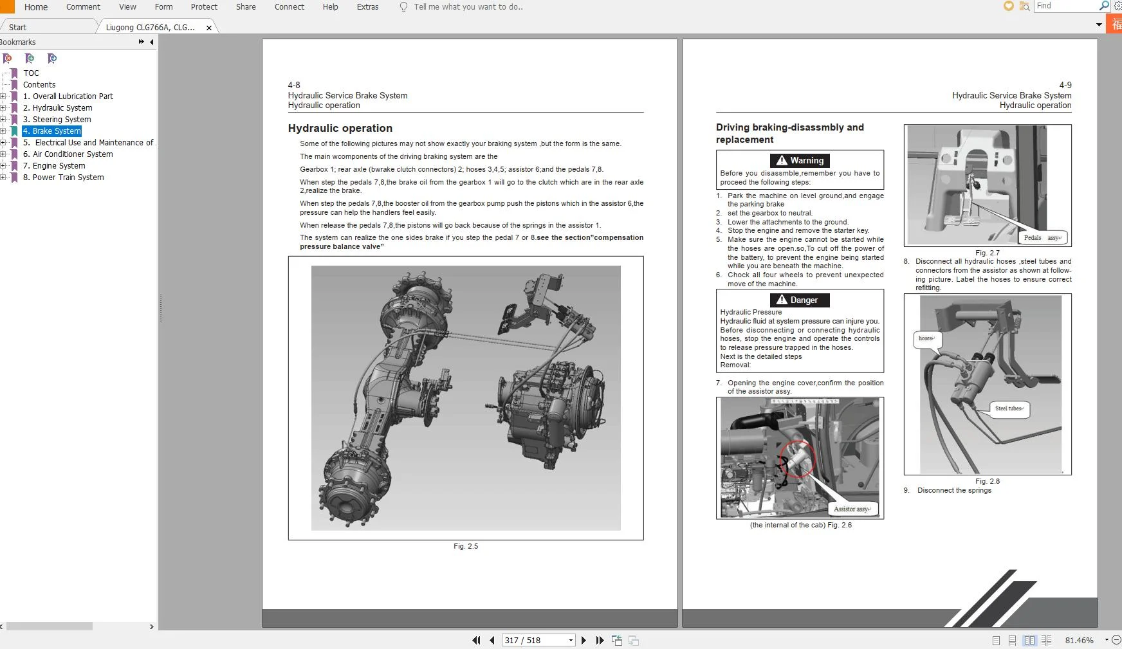Image resolution: width=1122 pixels, height=649 pixels.
Task: Open the advanced folder search icon
Action: [x=1024, y=6]
